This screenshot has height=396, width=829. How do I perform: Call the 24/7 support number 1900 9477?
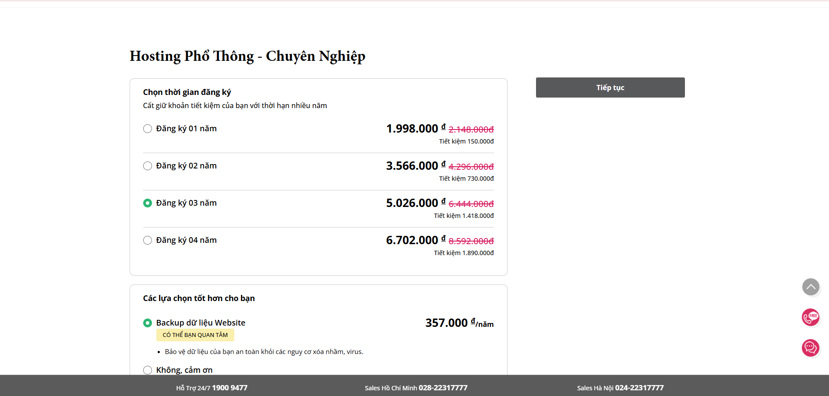(229, 388)
